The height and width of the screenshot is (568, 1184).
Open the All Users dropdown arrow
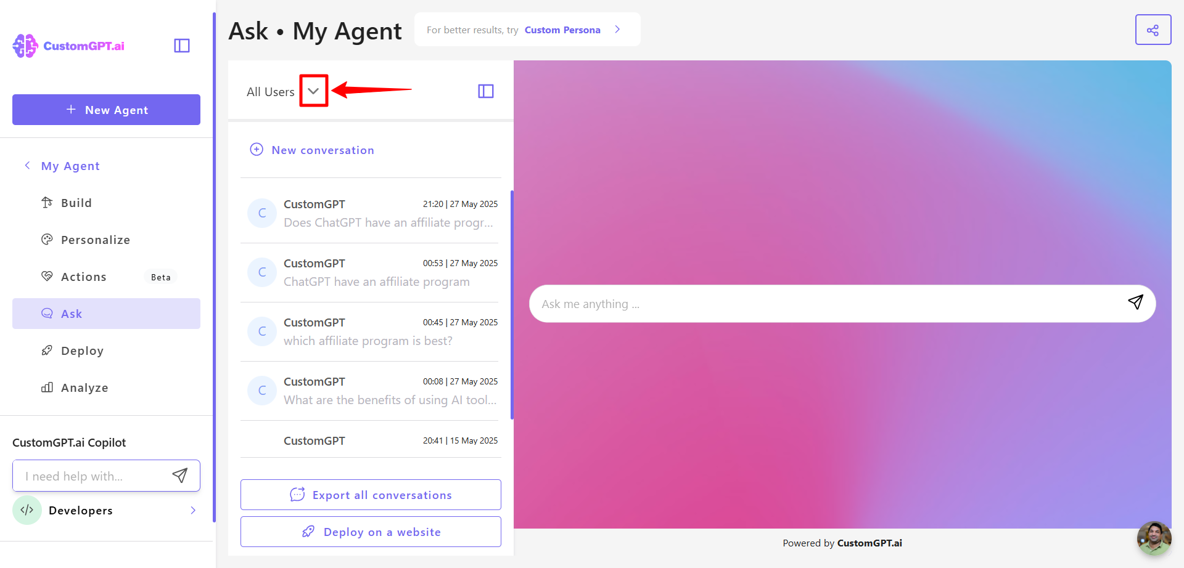[x=313, y=91]
